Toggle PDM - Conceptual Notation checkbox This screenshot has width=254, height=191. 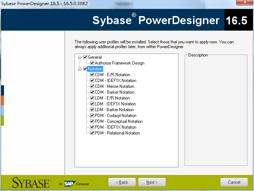click(92, 121)
